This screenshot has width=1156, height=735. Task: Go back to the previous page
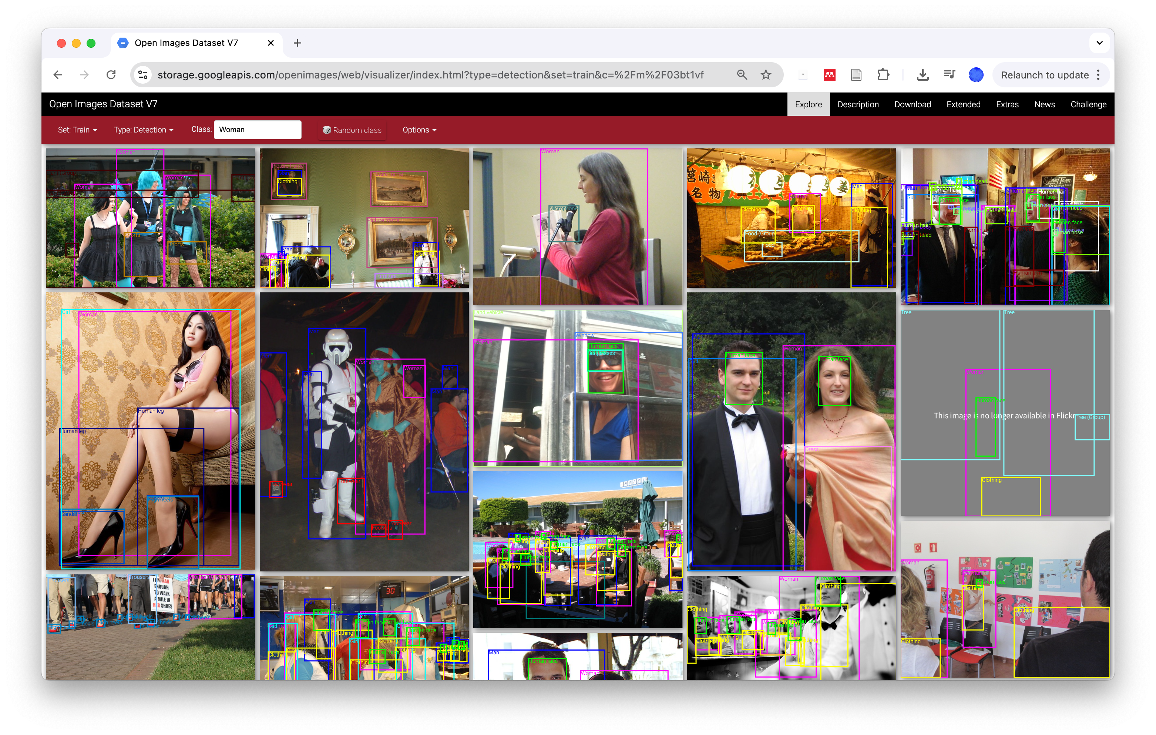58,75
